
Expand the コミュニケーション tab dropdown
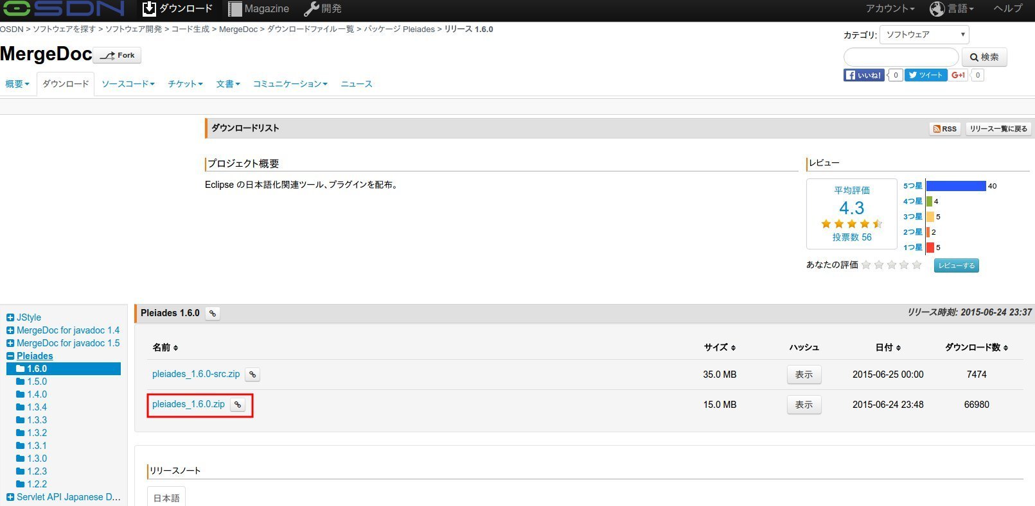coord(290,84)
